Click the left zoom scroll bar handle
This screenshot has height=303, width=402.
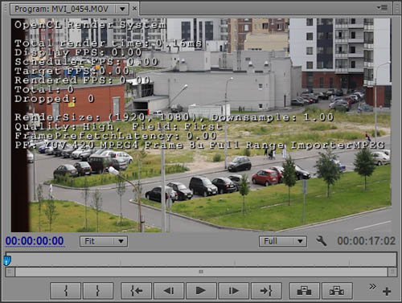point(10,272)
